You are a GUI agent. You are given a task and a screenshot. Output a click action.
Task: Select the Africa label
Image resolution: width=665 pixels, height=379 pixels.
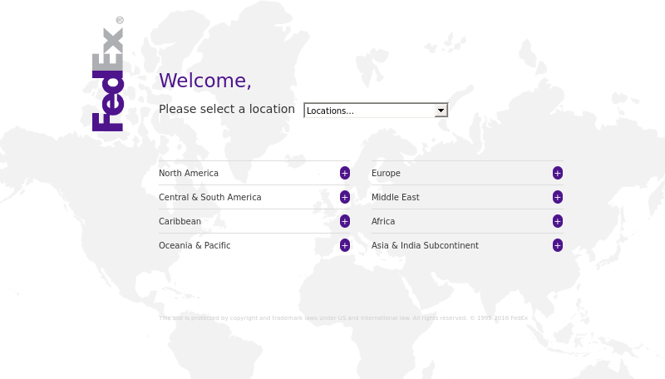pyautogui.click(x=383, y=221)
